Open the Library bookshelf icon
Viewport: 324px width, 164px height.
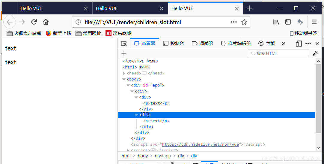tap(276, 22)
